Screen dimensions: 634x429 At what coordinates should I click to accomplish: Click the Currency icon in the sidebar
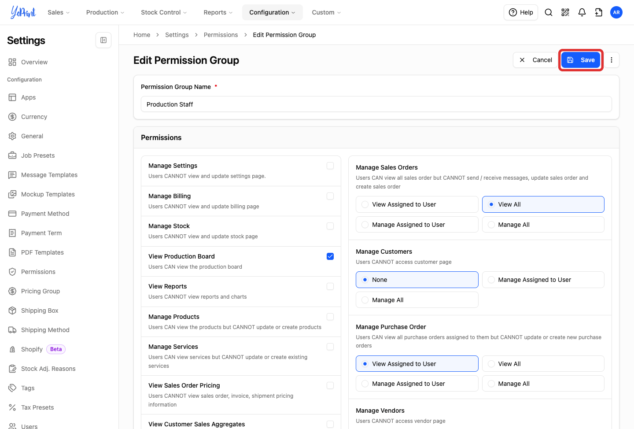click(x=12, y=117)
